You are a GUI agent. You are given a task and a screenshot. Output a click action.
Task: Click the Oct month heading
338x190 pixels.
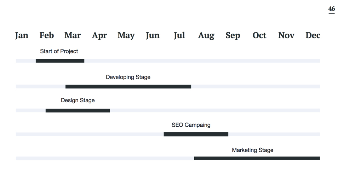(259, 35)
